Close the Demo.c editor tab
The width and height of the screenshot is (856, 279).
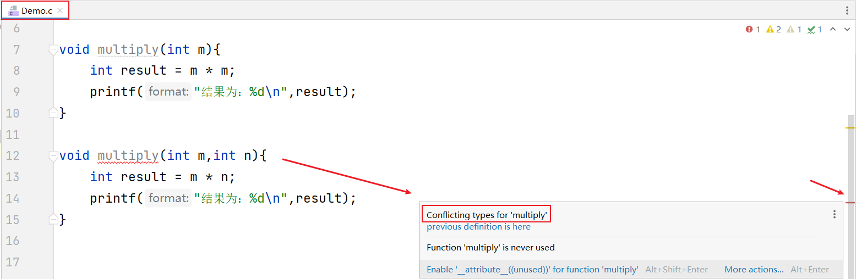(60, 10)
